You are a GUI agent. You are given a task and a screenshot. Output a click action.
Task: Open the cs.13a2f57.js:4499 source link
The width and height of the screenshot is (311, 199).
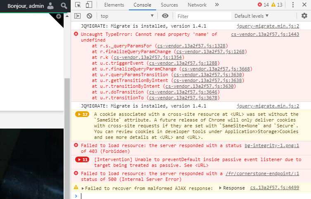(275, 188)
